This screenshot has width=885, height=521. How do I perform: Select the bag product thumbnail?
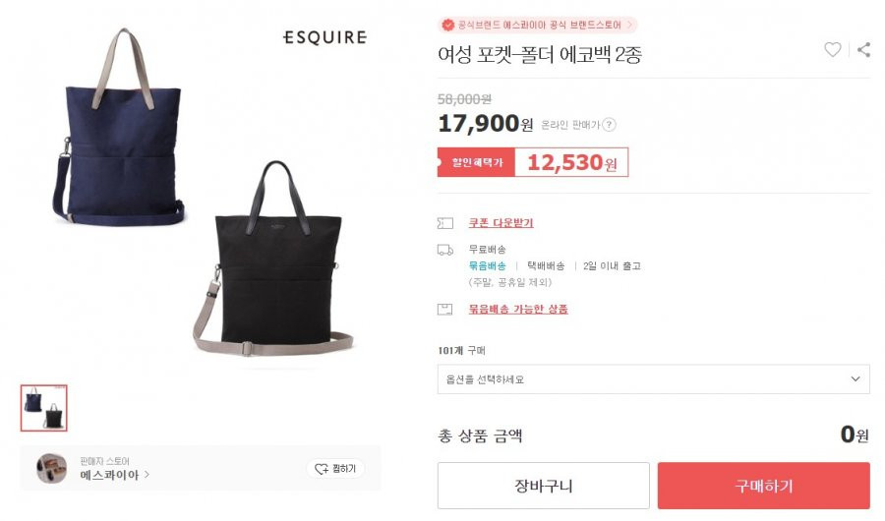pos(44,408)
